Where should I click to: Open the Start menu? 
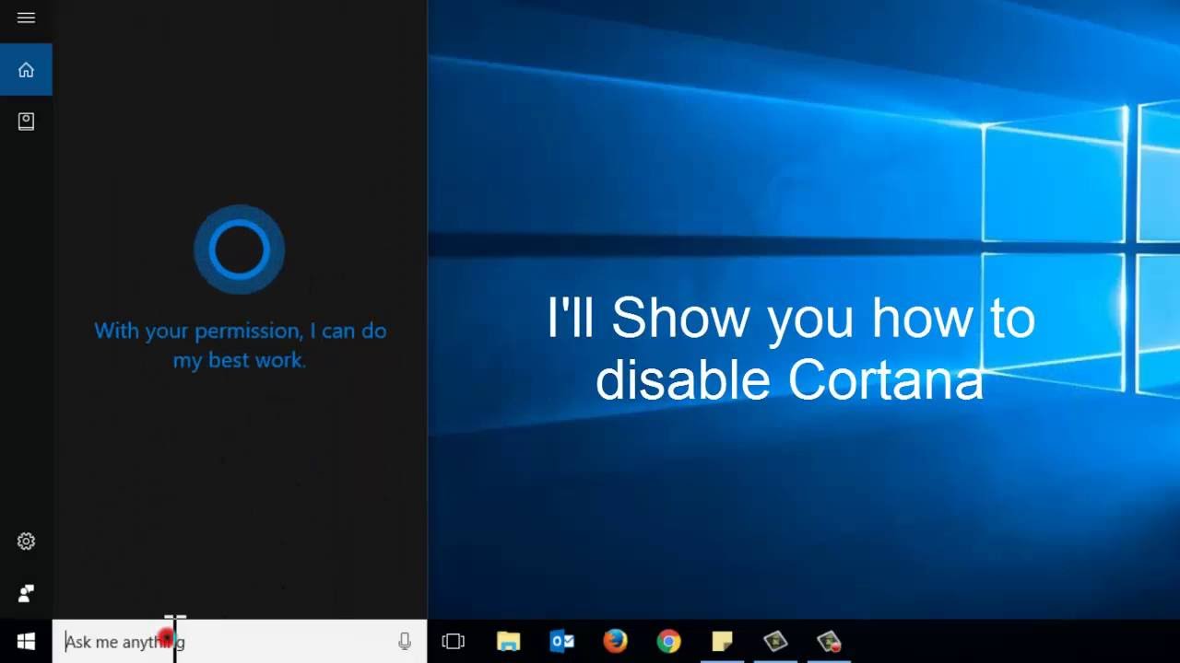(26, 641)
